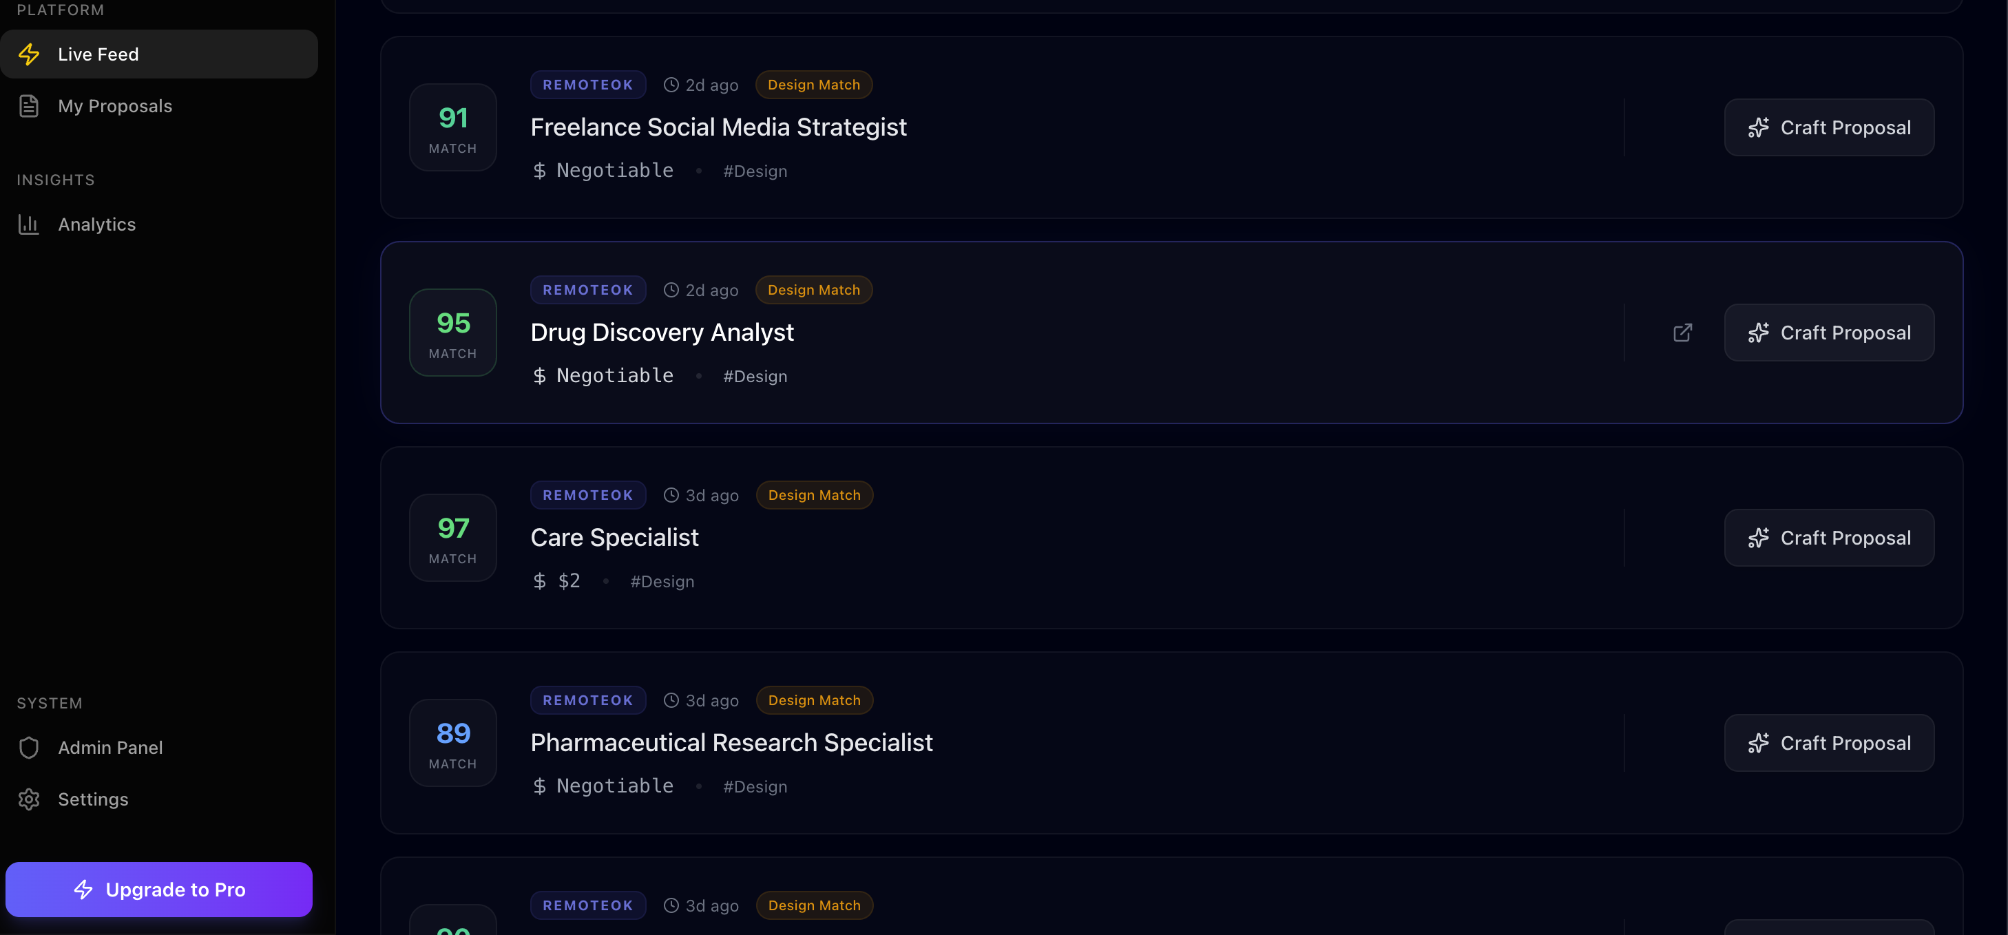Open the Care Specialist job title
Image resolution: width=2008 pixels, height=935 pixels.
tap(614, 538)
